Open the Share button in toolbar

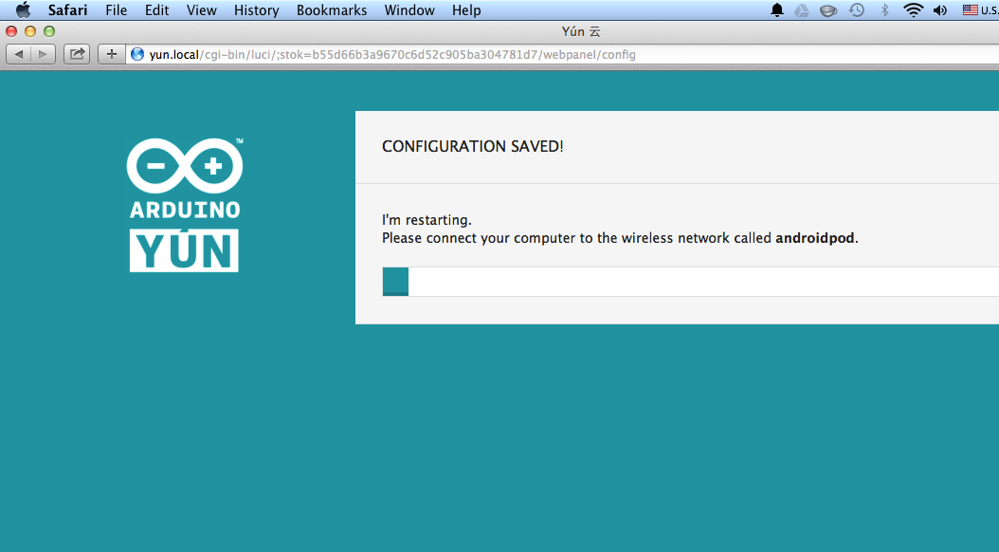point(77,54)
